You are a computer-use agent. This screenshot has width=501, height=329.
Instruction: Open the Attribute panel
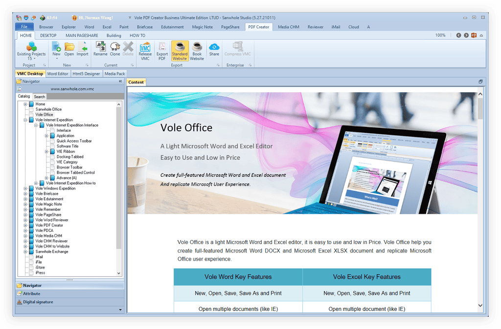click(x=69, y=294)
